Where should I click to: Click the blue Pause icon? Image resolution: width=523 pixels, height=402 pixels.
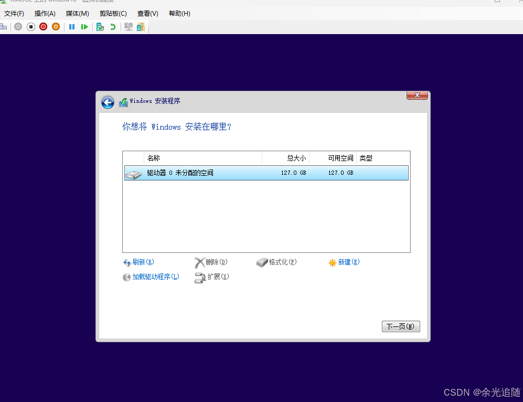point(72,27)
